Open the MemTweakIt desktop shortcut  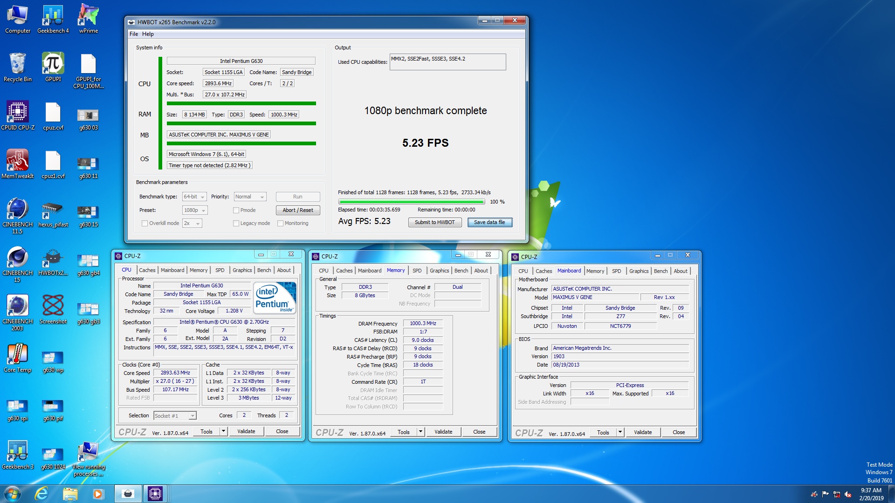pyautogui.click(x=18, y=165)
